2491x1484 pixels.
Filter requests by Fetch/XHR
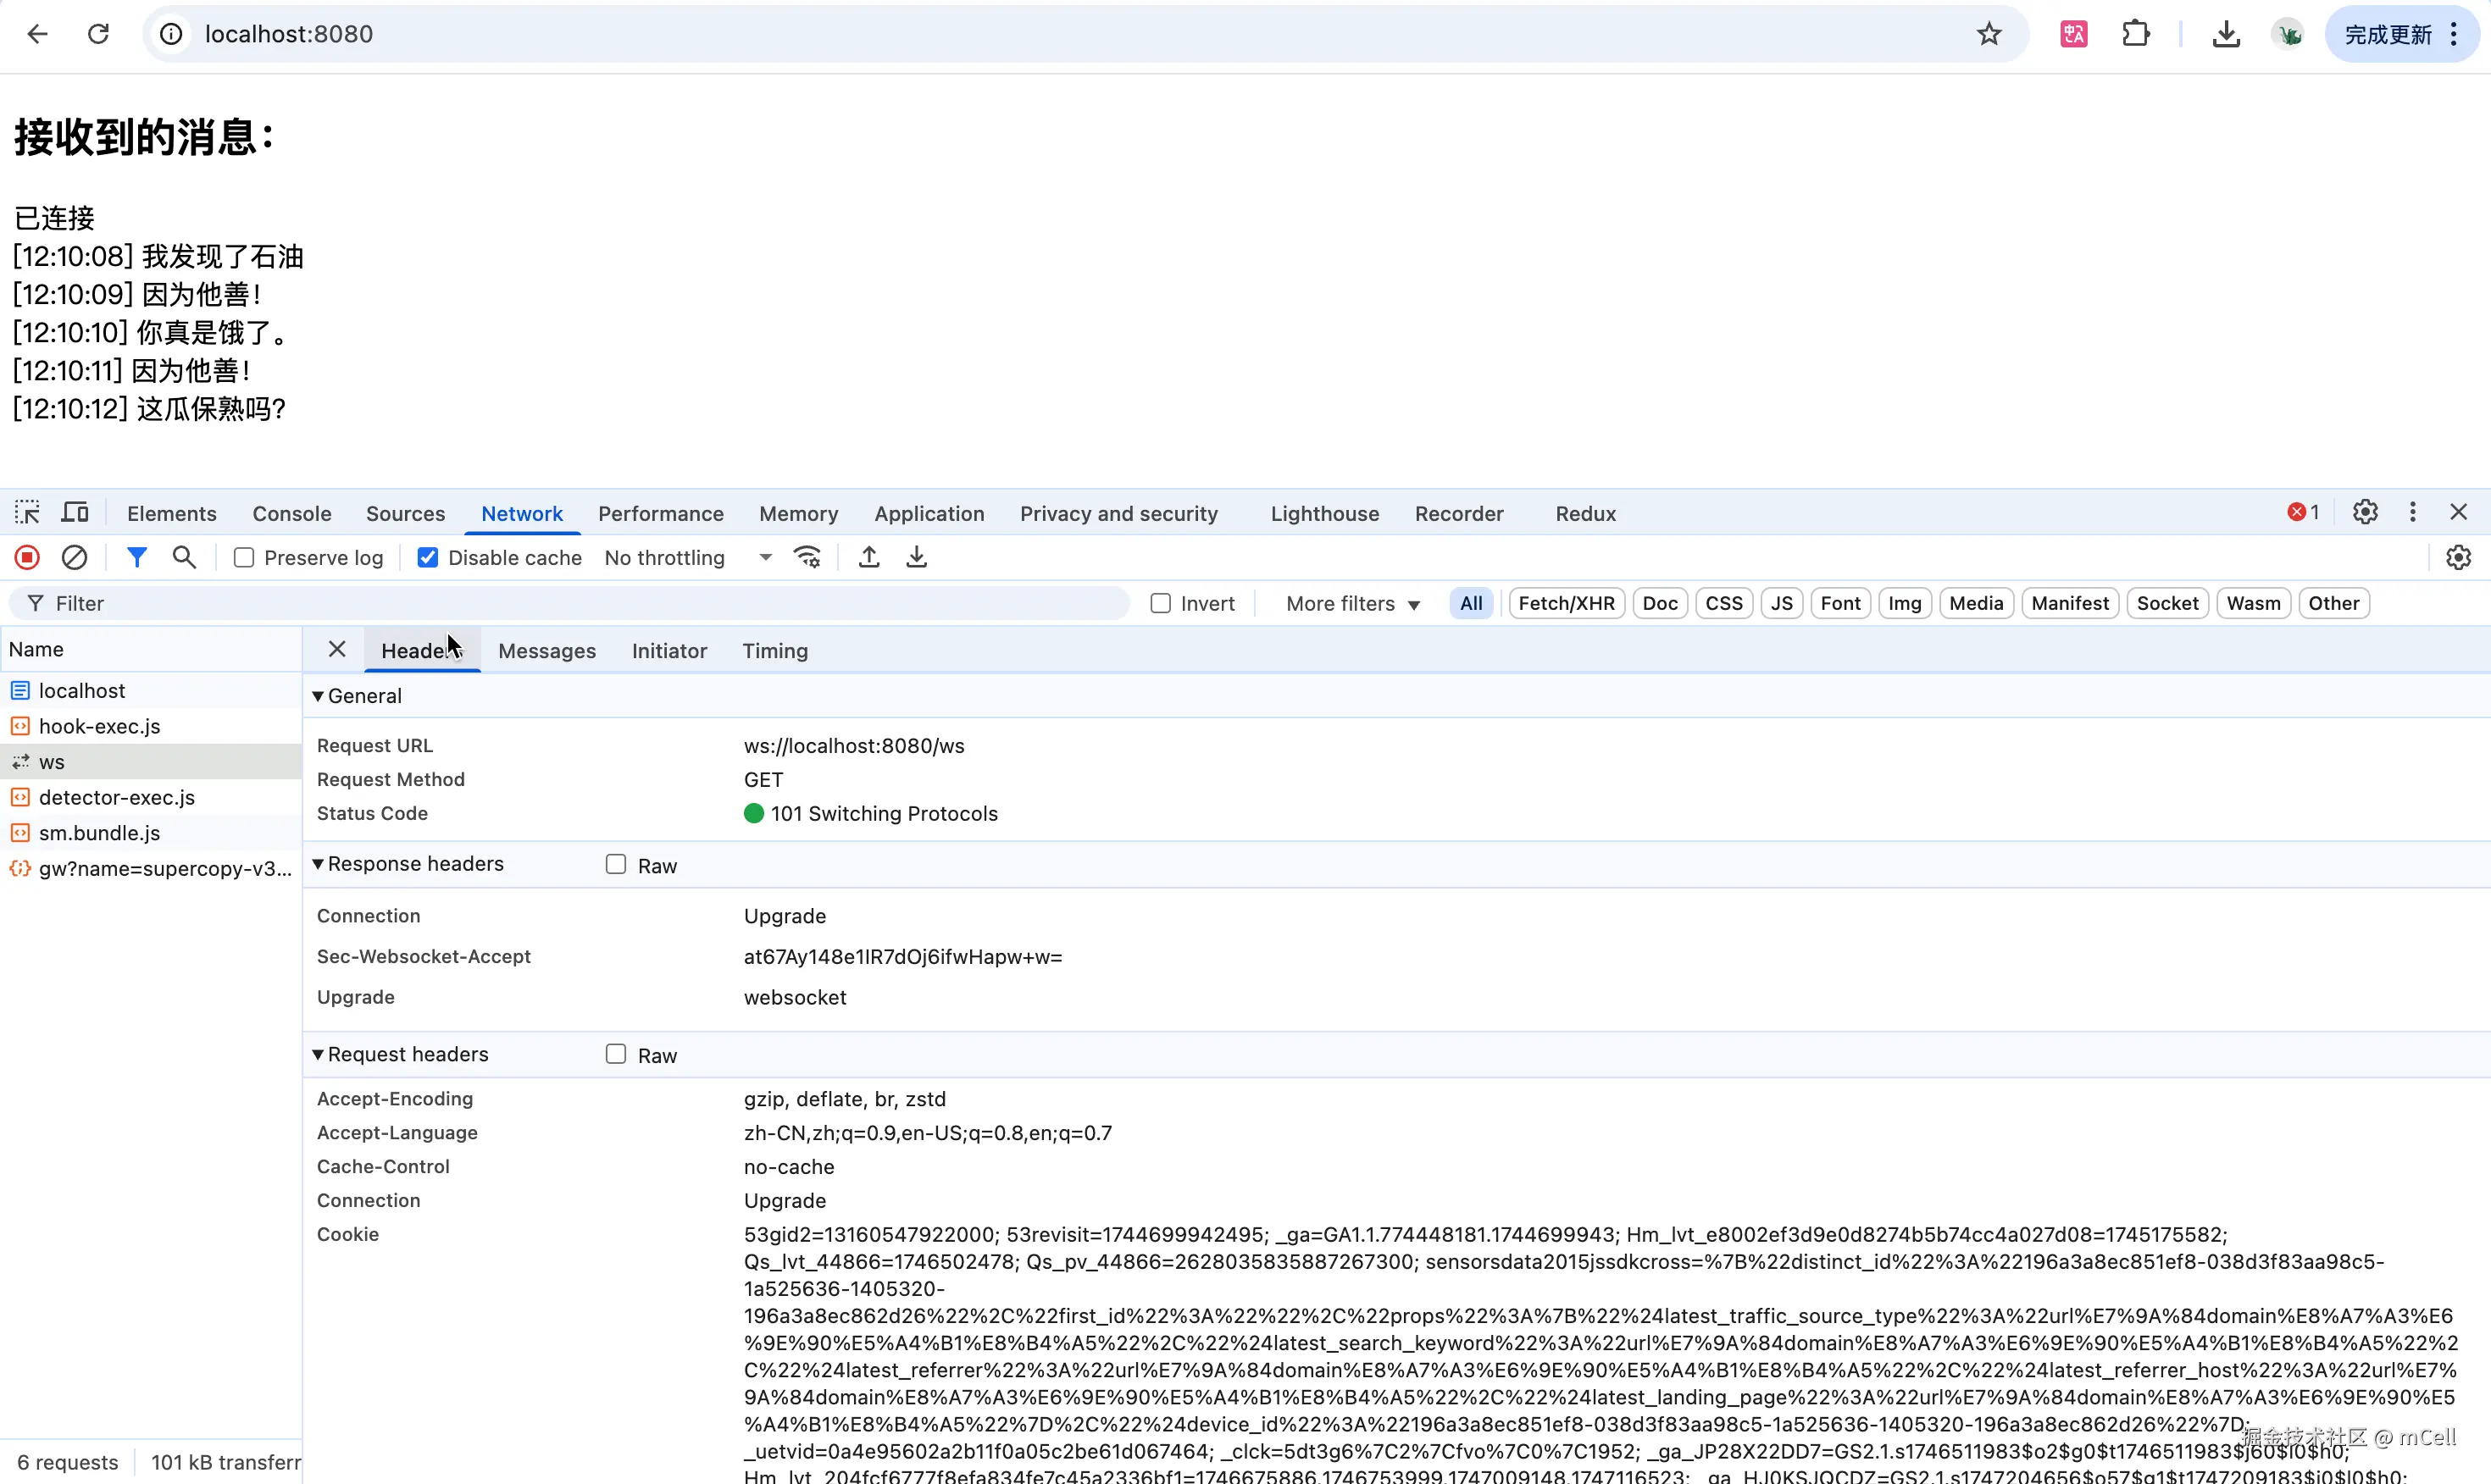point(1565,603)
